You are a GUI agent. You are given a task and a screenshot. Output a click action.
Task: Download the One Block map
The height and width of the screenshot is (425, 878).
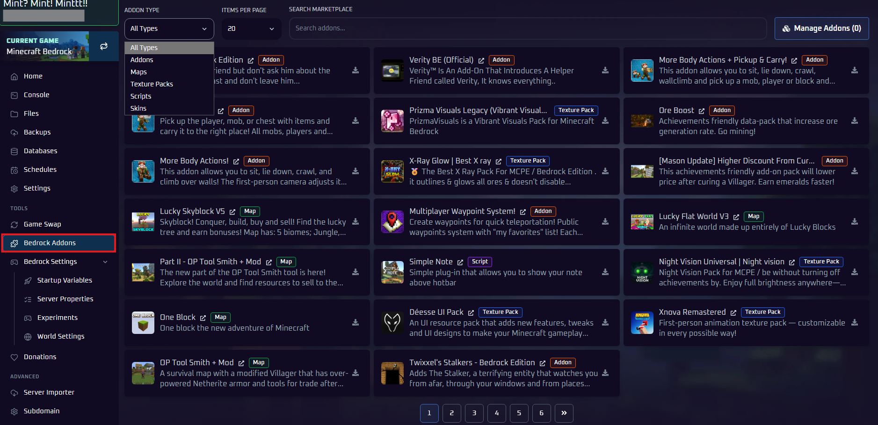[356, 322]
